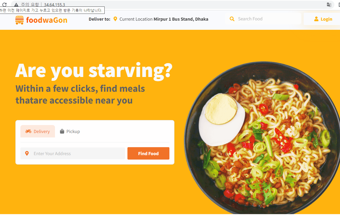Click the motorbike icon in Delivery tab
This screenshot has height=215, width=340.
[28, 131]
